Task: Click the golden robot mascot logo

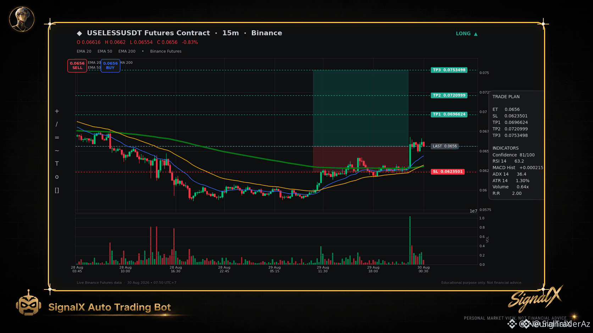Action: (x=28, y=303)
